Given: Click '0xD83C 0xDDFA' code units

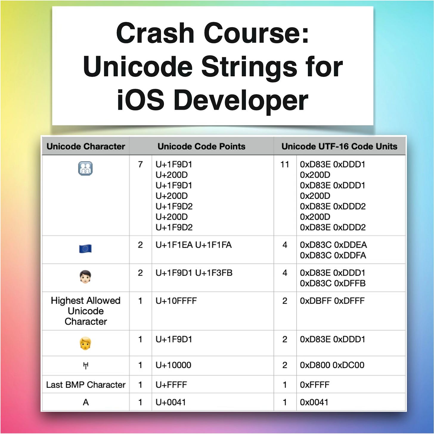Looking at the screenshot, I should click(333, 255).
